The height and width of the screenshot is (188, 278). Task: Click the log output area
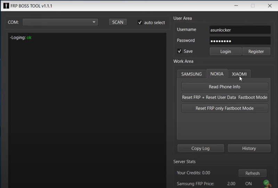[x=87, y=110]
